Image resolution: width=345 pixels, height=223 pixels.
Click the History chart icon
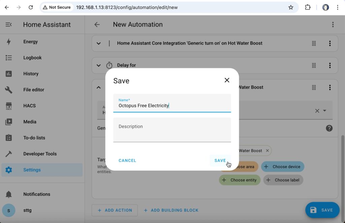tap(8, 74)
